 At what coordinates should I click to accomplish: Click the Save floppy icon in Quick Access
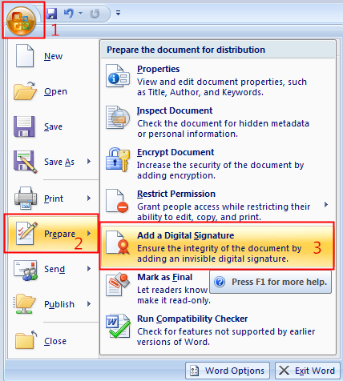pos(51,13)
